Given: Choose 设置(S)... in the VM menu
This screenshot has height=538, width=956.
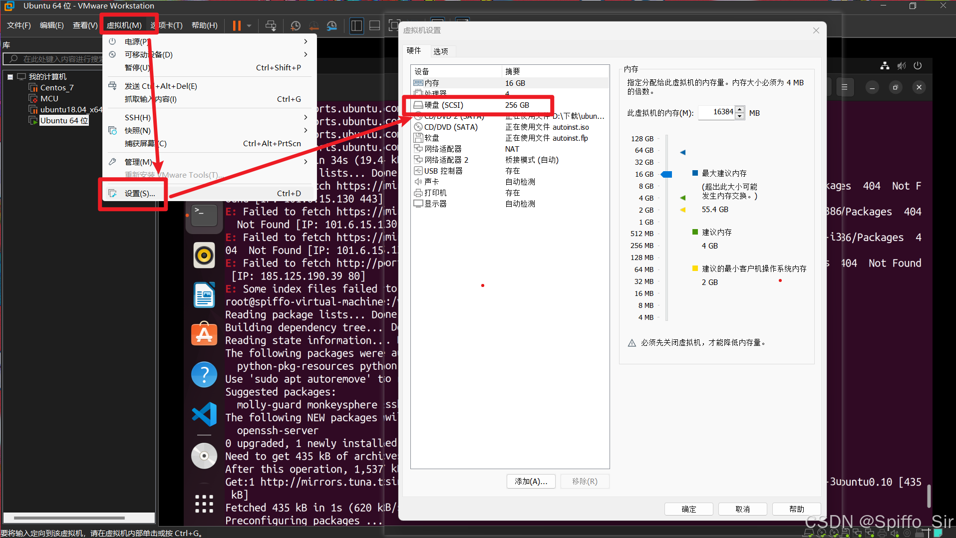Looking at the screenshot, I should pos(208,193).
